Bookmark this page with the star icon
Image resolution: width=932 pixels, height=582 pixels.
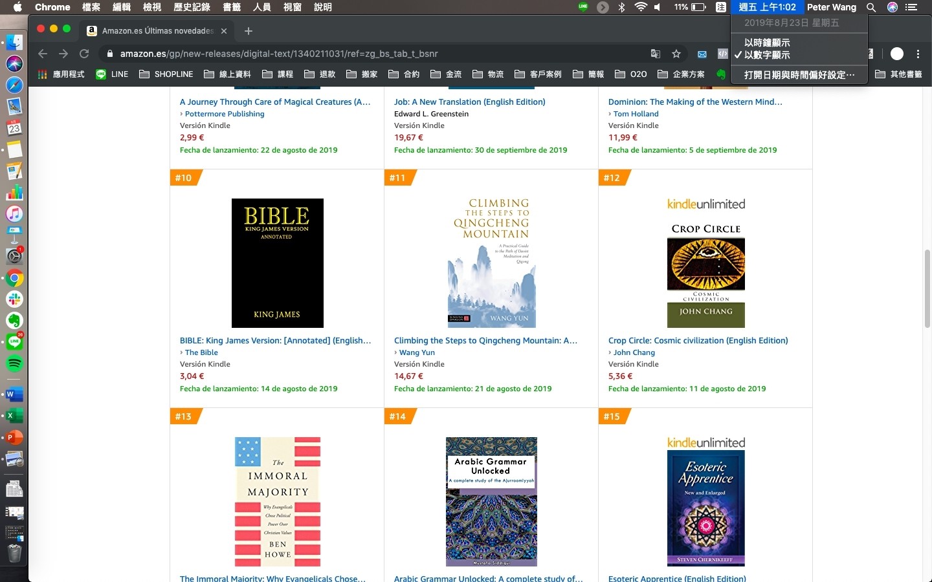[x=676, y=54]
